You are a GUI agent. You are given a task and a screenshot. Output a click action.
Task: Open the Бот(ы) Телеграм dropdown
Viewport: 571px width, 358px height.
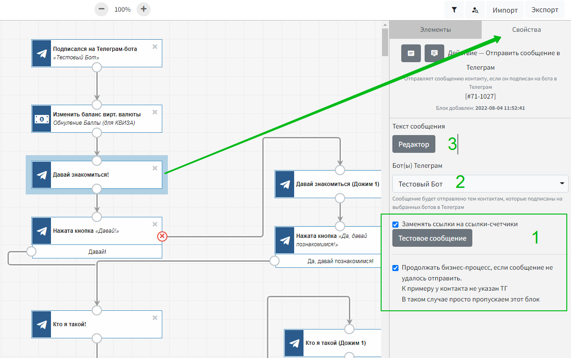pyautogui.click(x=480, y=184)
